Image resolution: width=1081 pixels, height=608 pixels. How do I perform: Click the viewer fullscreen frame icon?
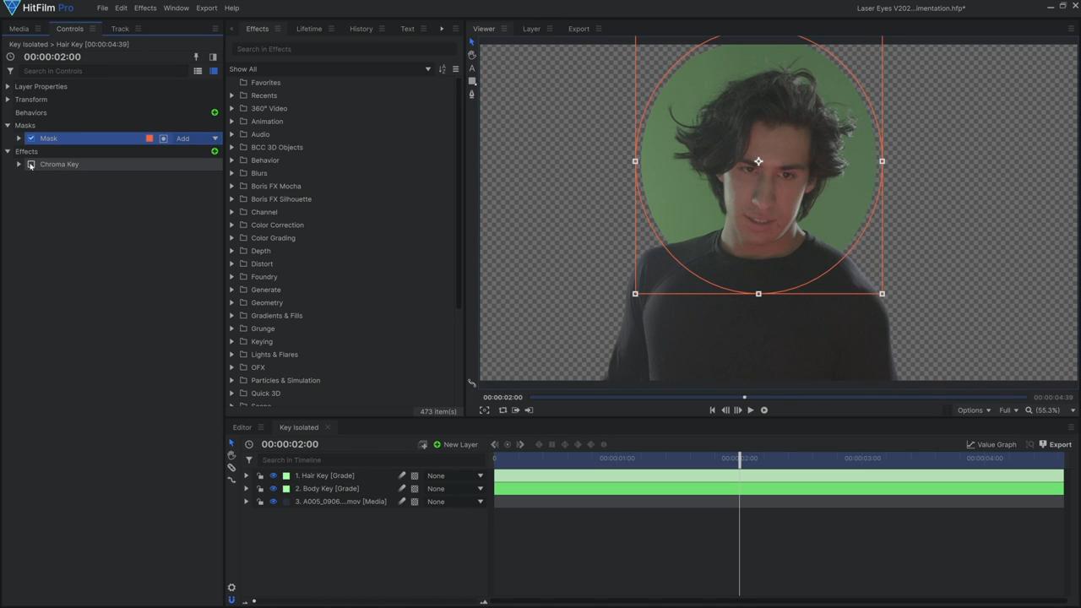tap(485, 410)
